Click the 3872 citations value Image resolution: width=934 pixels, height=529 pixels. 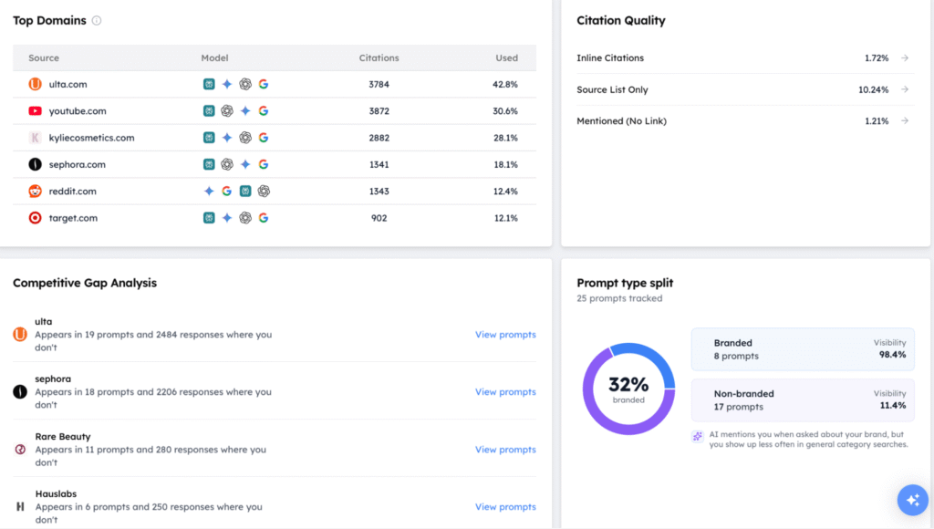click(x=379, y=110)
